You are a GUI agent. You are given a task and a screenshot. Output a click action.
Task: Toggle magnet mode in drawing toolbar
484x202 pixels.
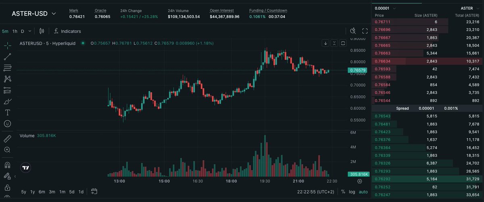[7, 165]
